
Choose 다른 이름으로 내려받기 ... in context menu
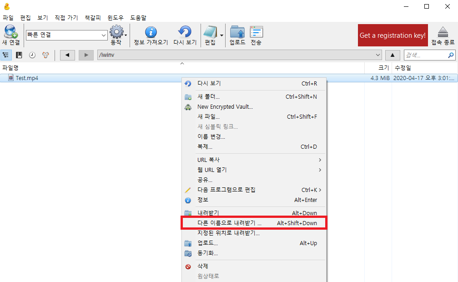254,223
